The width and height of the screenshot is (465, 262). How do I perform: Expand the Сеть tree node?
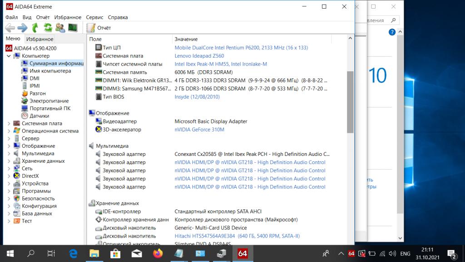pyautogui.click(x=9, y=169)
